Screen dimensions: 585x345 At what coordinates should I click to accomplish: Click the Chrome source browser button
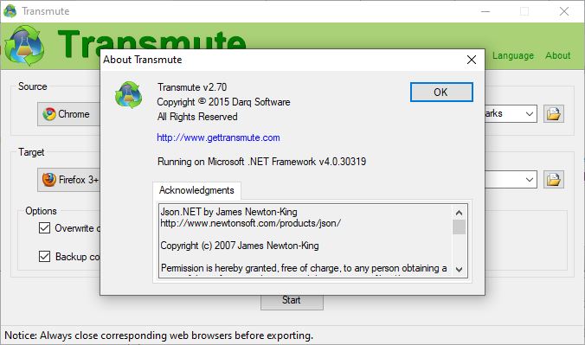pos(69,114)
